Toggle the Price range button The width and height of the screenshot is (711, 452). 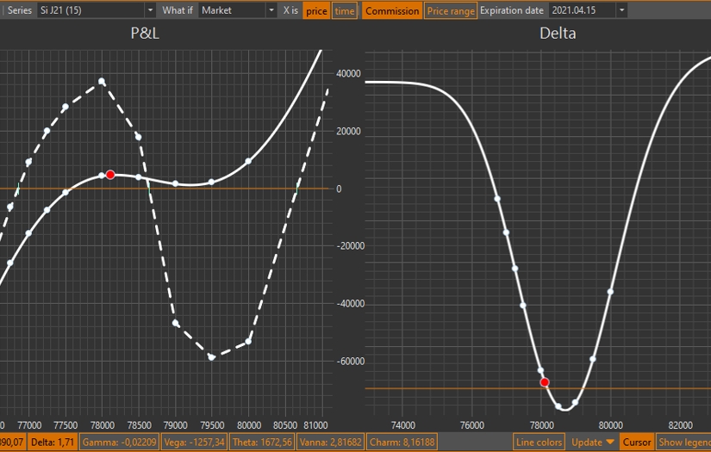coord(450,10)
